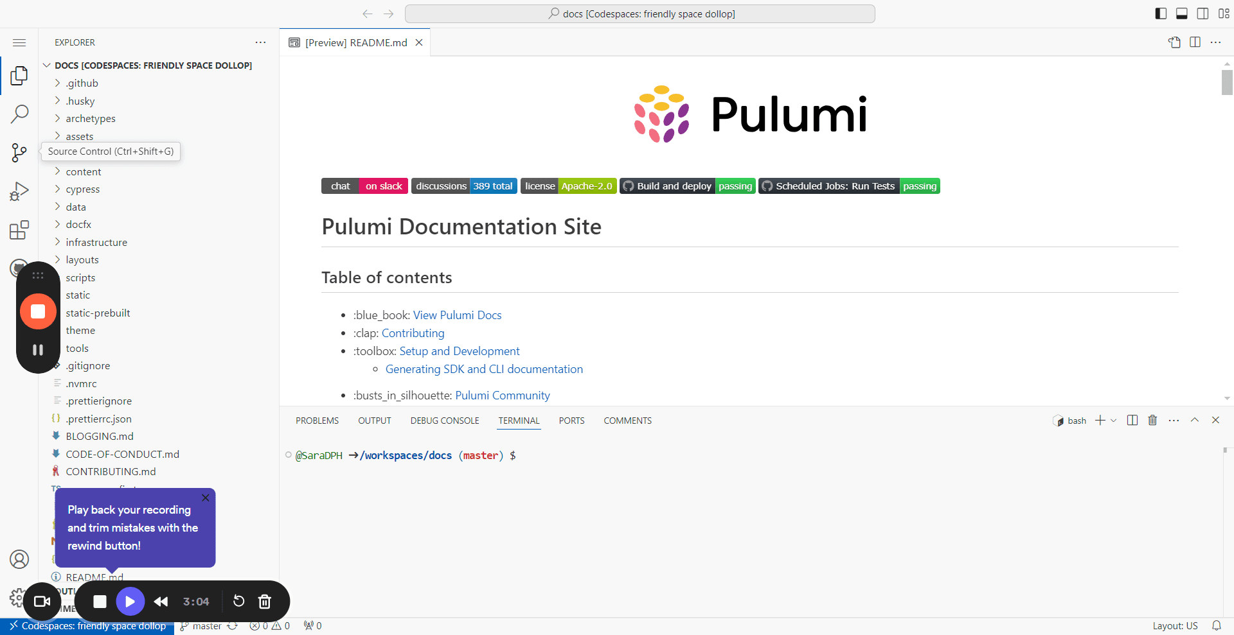Open the Search view in activity bar

(19, 114)
